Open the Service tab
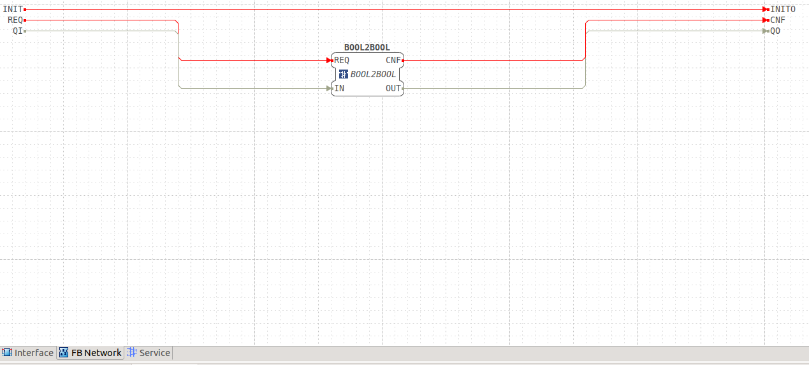 pyautogui.click(x=149, y=353)
